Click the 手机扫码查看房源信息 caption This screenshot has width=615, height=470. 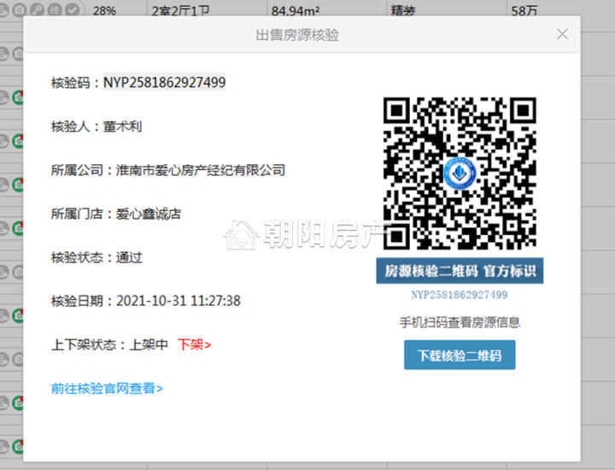pyautogui.click(x=460, y=322)
